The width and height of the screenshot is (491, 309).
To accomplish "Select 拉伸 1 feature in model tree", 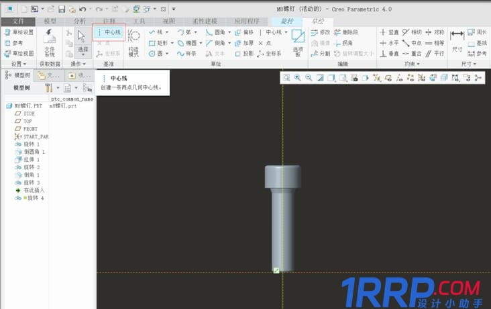I will (32, 160).
